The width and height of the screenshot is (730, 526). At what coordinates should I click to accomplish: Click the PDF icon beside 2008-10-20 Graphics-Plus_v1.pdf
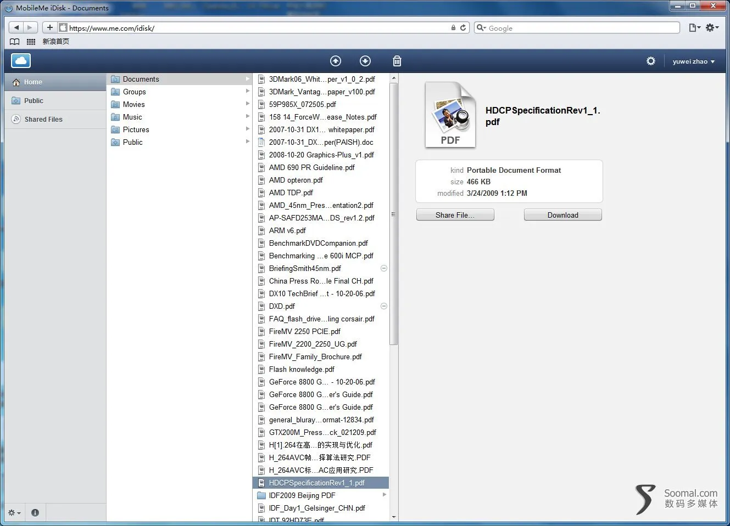tap(261, 155)
